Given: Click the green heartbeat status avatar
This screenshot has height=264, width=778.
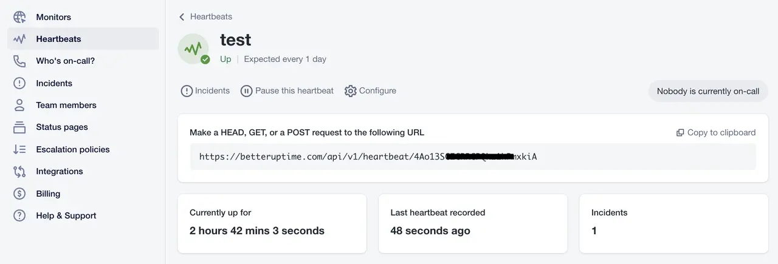Looking at the screenshot, I should point(194,49).
